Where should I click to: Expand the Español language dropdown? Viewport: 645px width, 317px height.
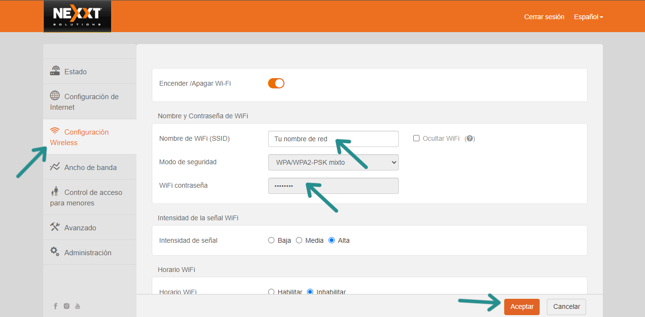[588, 17]
